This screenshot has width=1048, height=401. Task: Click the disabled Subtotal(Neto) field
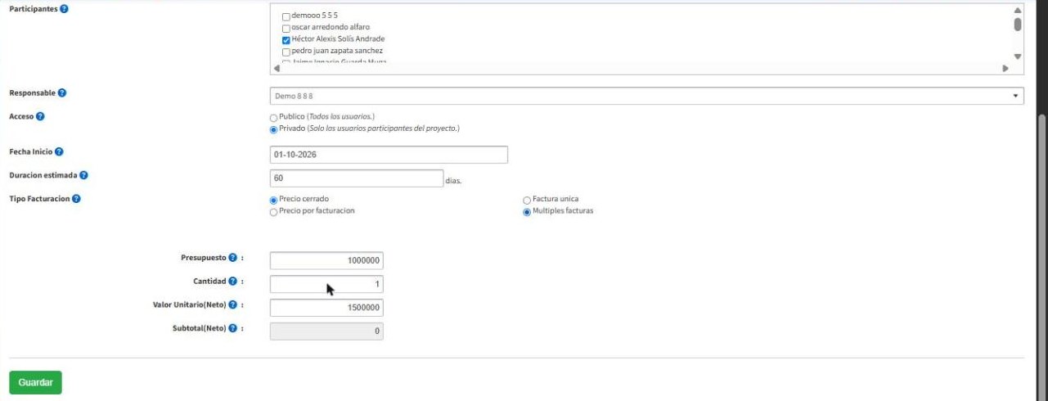326,331
